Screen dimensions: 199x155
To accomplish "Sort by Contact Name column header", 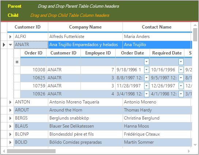I will click(157, 27).
